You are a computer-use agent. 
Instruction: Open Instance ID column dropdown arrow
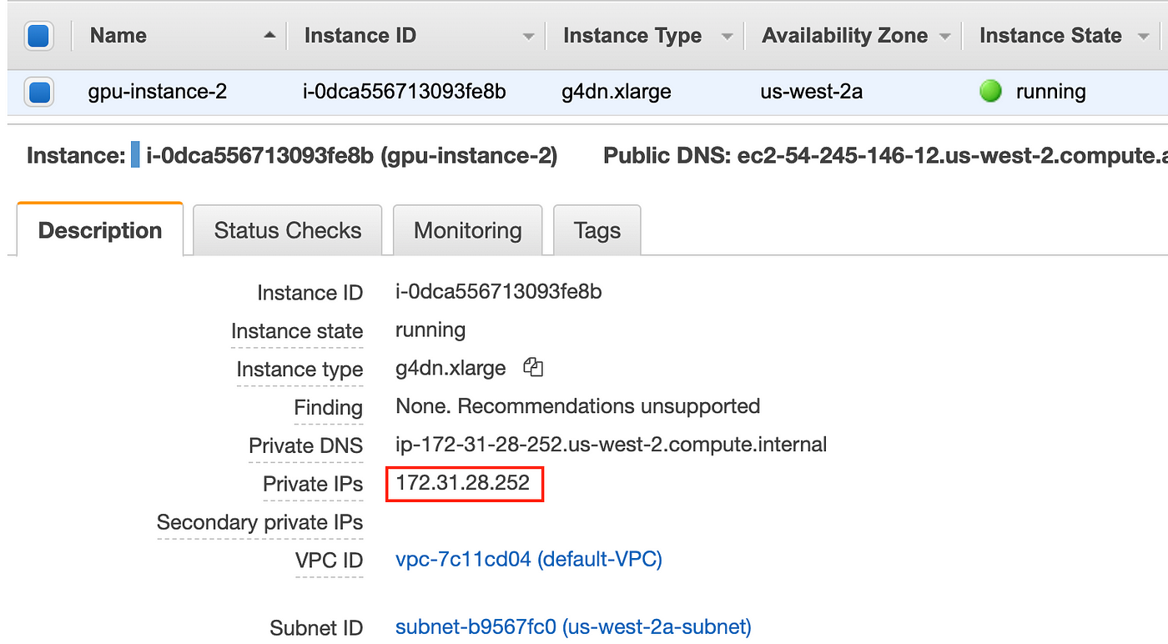[x=528, y=37]
